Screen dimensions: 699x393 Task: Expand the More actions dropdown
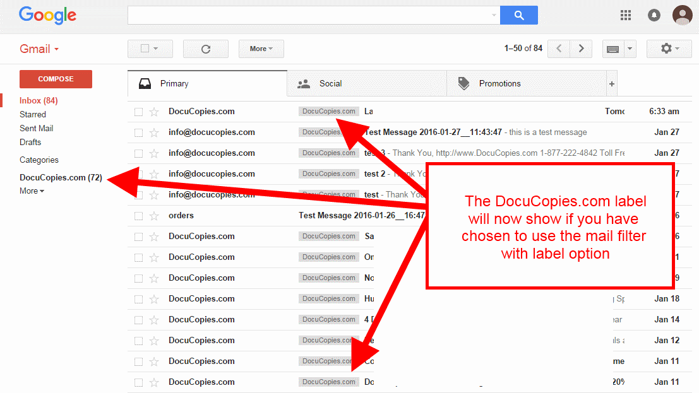click(261, 49)
